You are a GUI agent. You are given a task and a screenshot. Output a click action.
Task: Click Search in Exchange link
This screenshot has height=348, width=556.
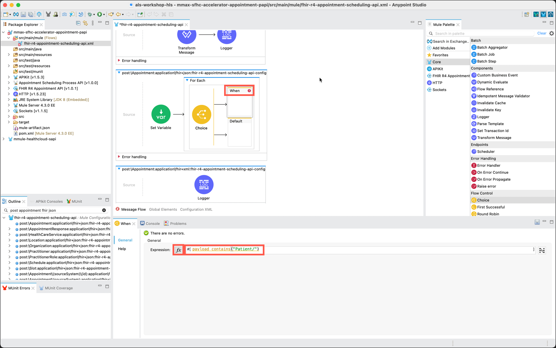[448, 41]
